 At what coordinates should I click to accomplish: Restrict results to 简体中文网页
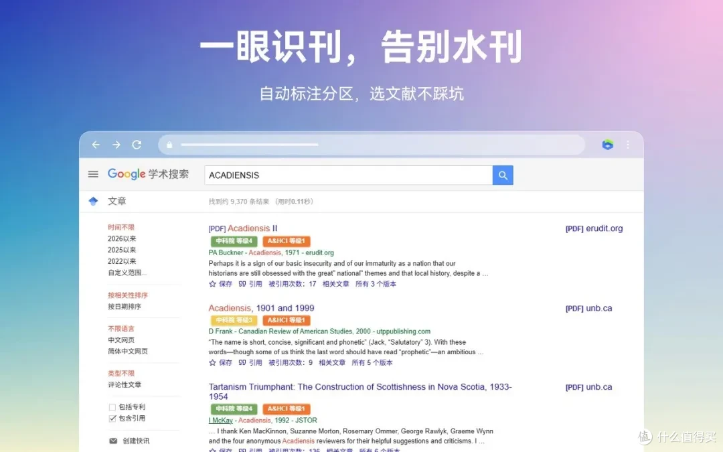pos(128,352)
